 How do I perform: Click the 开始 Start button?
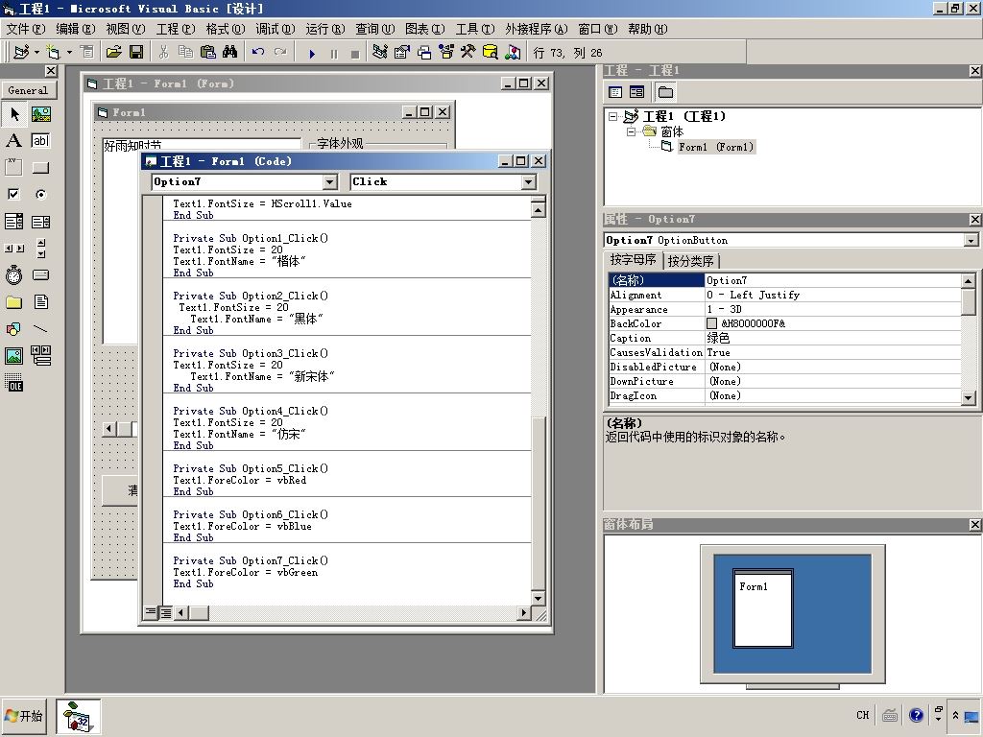coord(25,716)
